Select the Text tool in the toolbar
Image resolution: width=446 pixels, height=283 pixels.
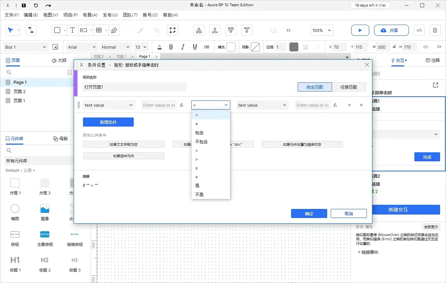coord(73,30)
